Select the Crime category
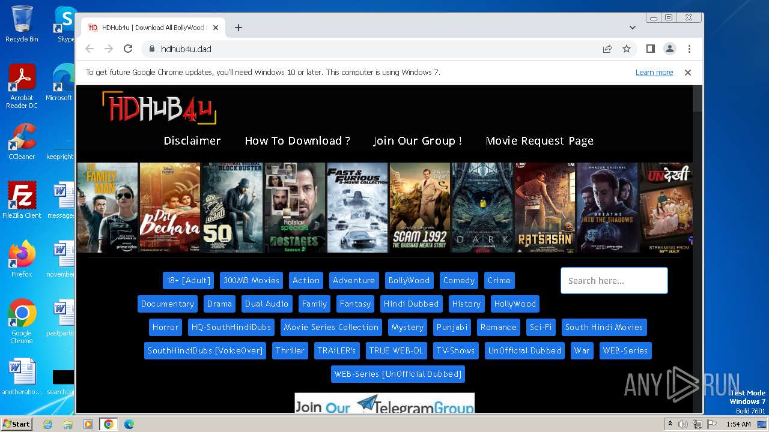 point(499,281)
